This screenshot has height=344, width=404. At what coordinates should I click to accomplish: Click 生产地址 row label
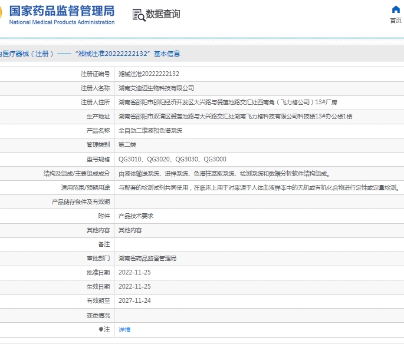point(98,117)
